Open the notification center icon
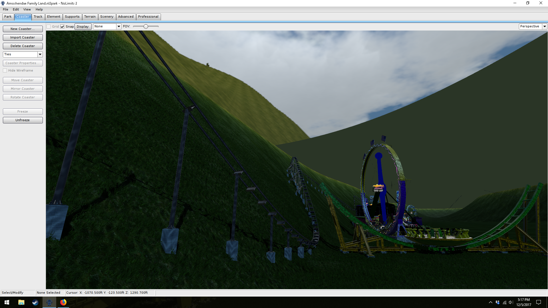The width and height of the screenshot is (548, 308). [x=538, y=302]
